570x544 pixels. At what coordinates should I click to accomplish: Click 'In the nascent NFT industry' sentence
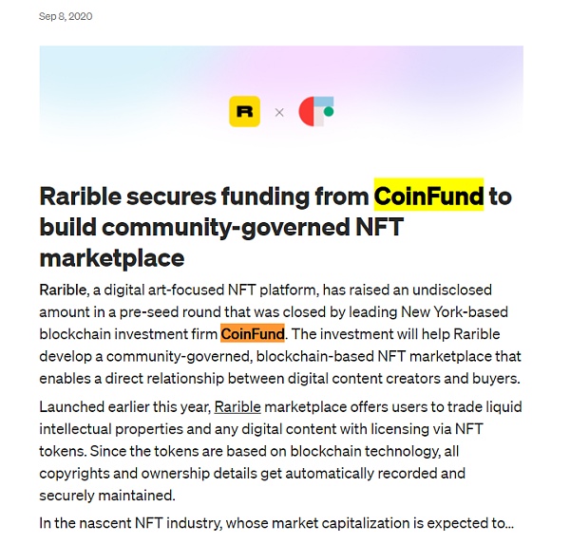(x=130, y=523)
